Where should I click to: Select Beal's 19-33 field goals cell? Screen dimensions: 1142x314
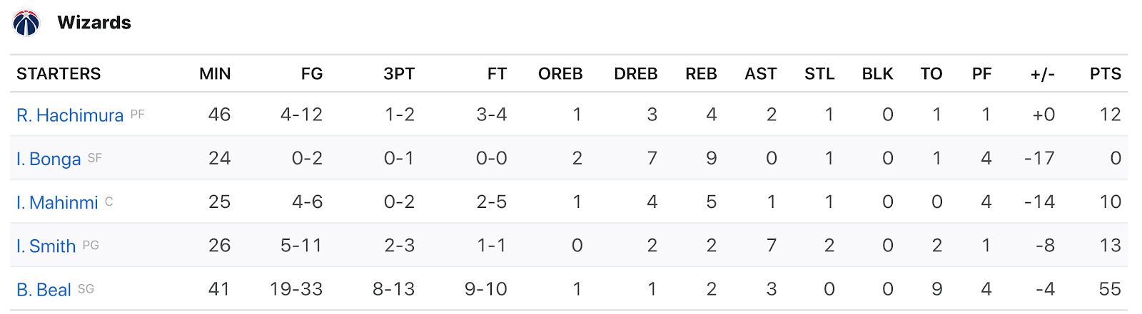click(296, 289)
